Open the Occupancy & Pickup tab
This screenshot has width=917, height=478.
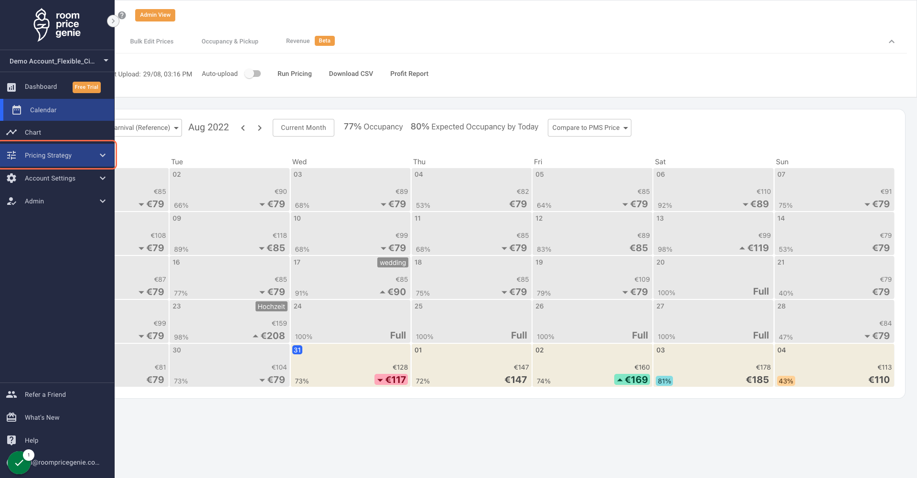230,42
